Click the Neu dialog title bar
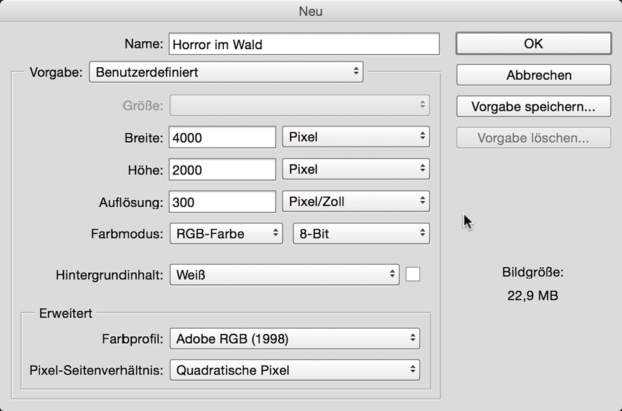 (x=311, y=11)
